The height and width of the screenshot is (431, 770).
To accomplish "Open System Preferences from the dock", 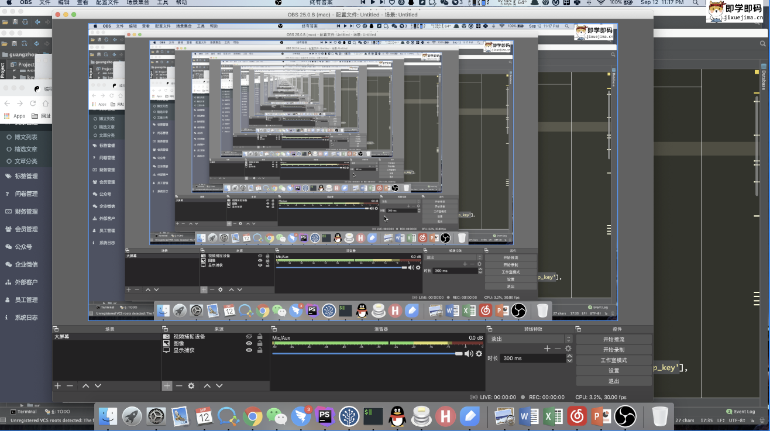I will pyautogui.click(x=156, y=416).
